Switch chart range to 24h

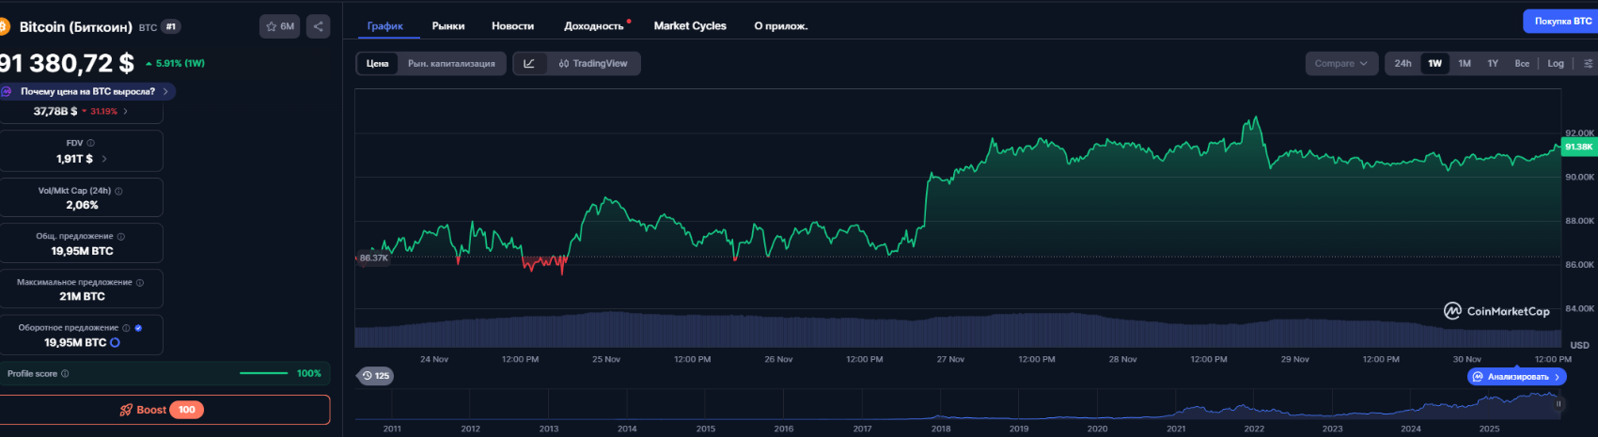pos(1402,63)
